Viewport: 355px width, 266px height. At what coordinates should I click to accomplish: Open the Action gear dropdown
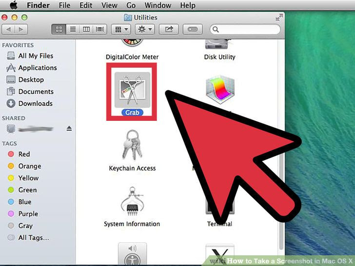click(x=145, y=29)
